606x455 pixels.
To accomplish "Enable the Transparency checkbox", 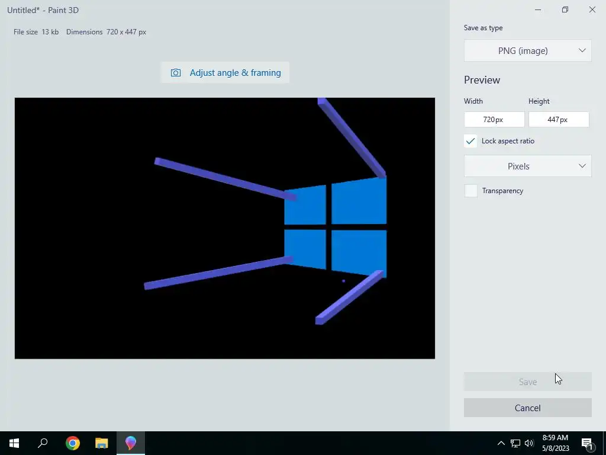I will pyautogui.click(x=470, y=191).
